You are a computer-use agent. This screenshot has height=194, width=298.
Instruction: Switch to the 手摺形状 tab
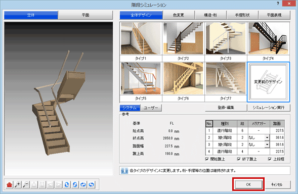(242, 15)
